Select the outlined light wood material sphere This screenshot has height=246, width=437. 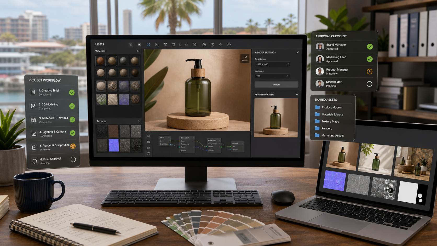click(112, 61)
